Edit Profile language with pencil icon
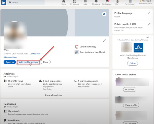The width and height of the screenshot is (154, 124). pyautogui.click(x=149, y=13)
